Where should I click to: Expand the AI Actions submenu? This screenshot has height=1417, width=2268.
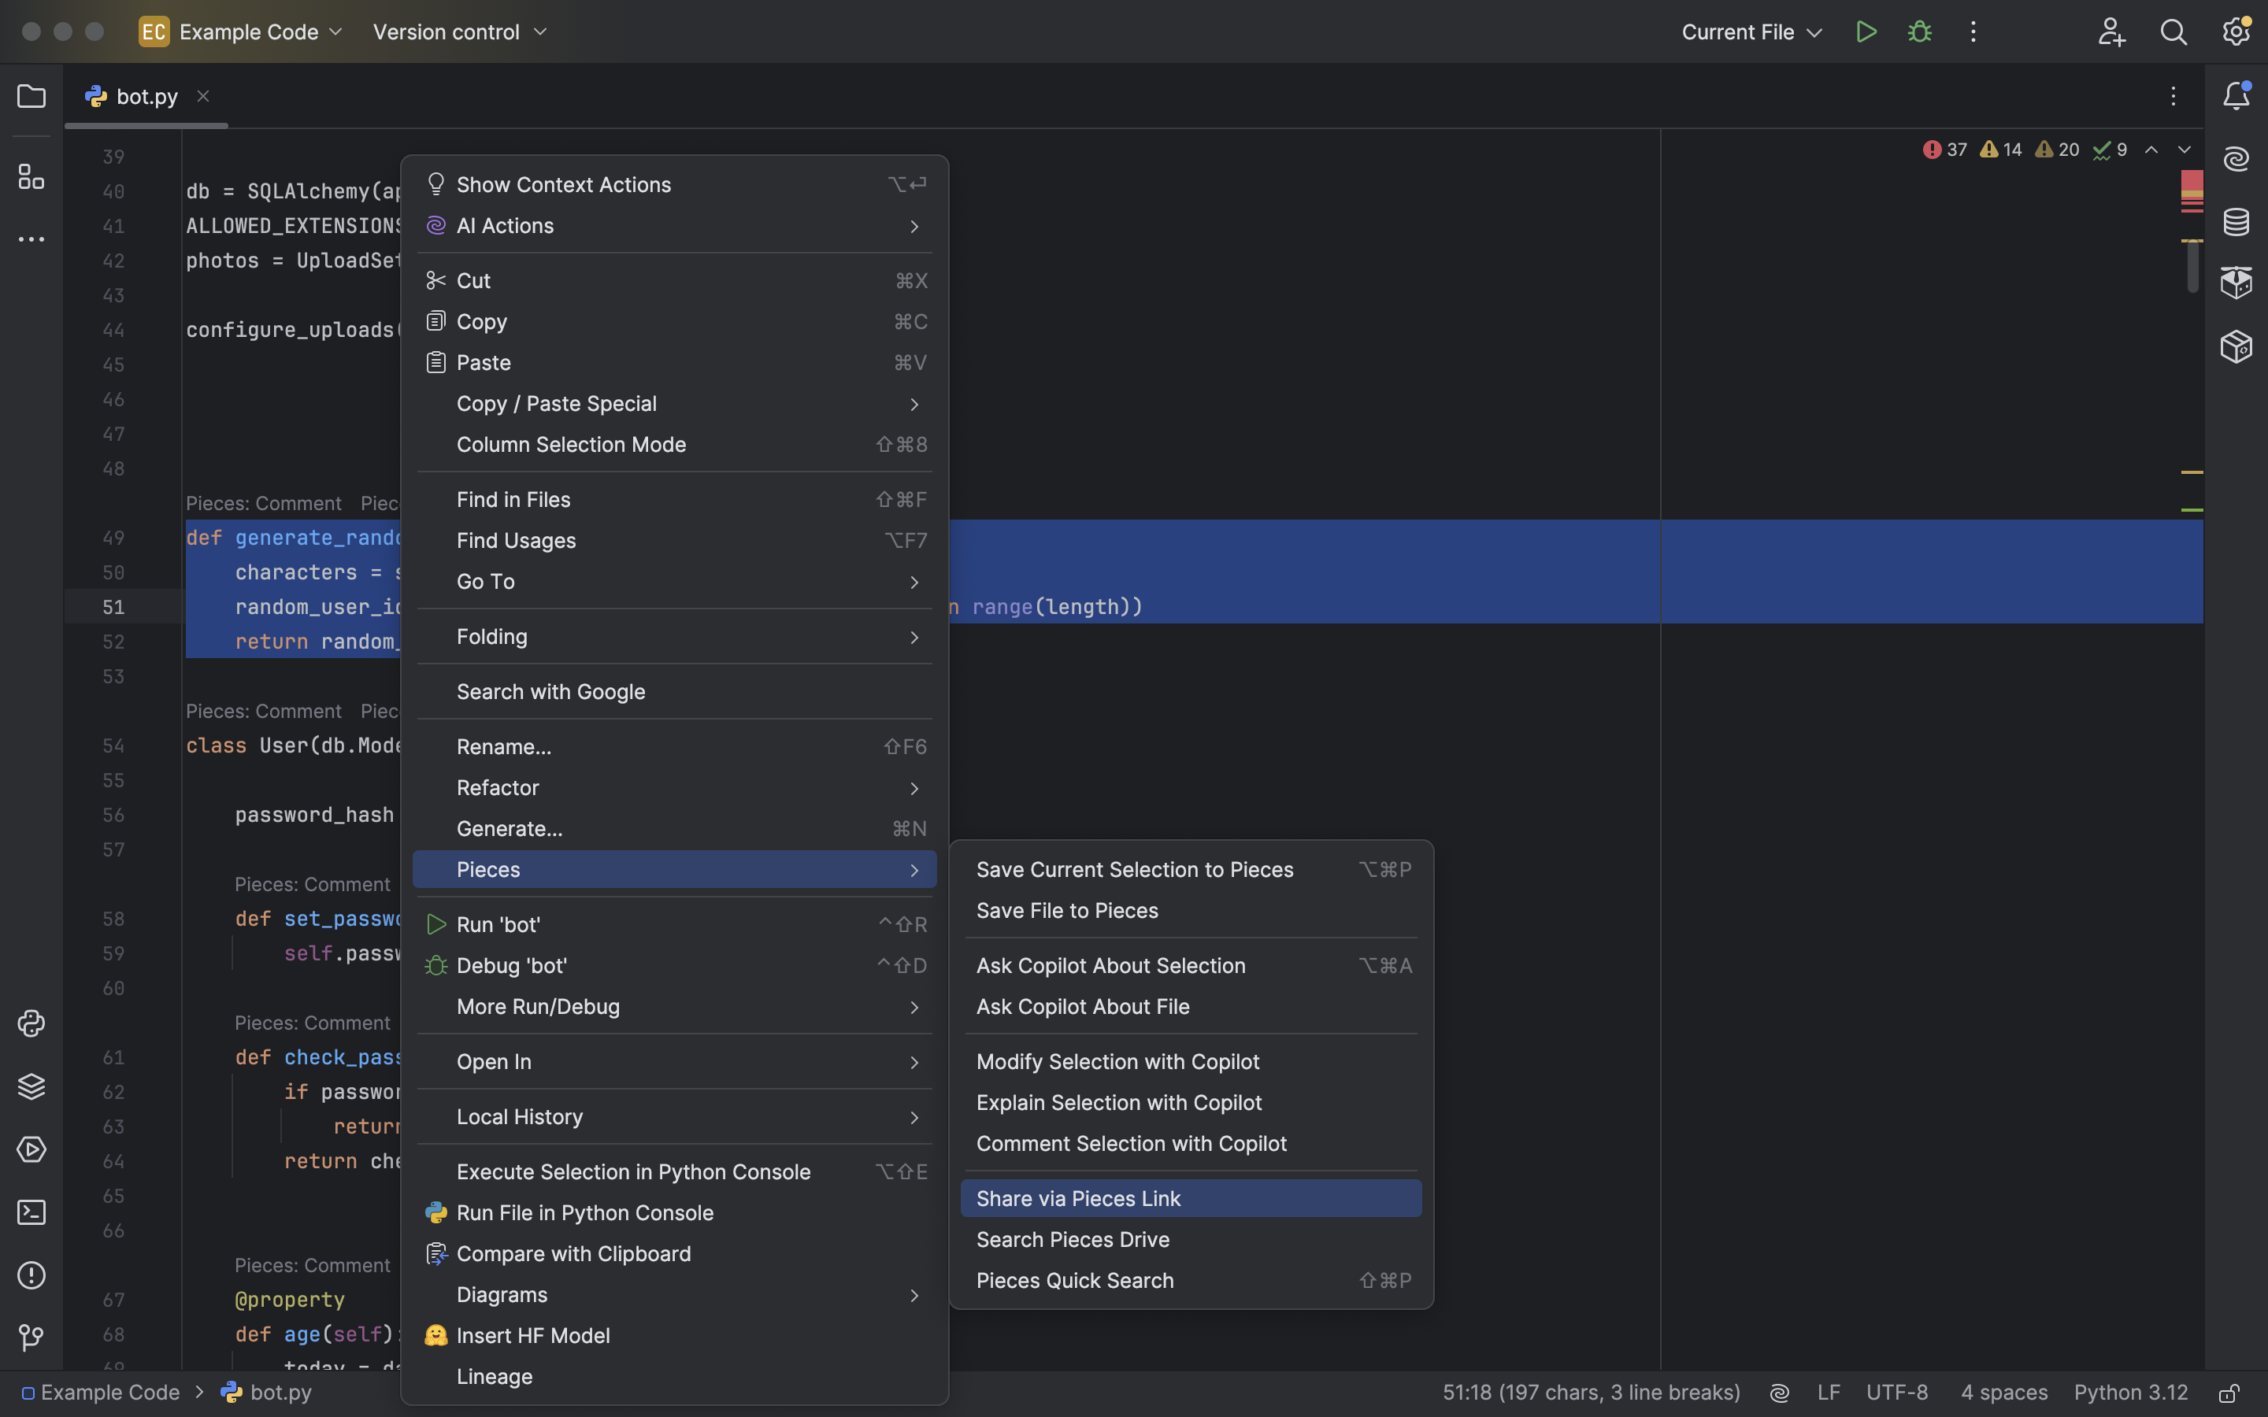pyautogui.click(x=674, y=226)
